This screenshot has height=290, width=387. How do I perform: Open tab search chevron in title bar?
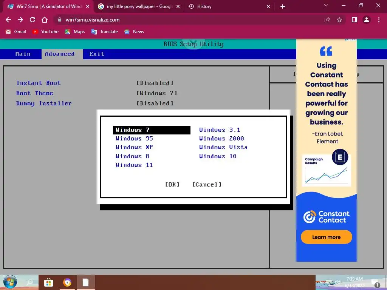(326, 5)
